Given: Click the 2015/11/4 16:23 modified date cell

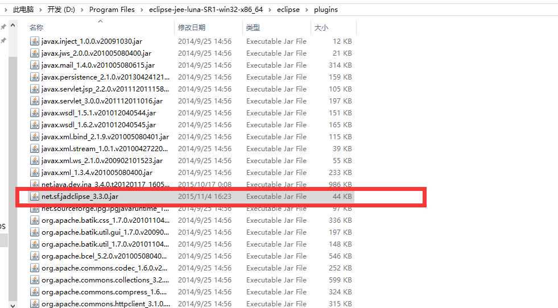Looking at the screenshot, I should 205,197.
